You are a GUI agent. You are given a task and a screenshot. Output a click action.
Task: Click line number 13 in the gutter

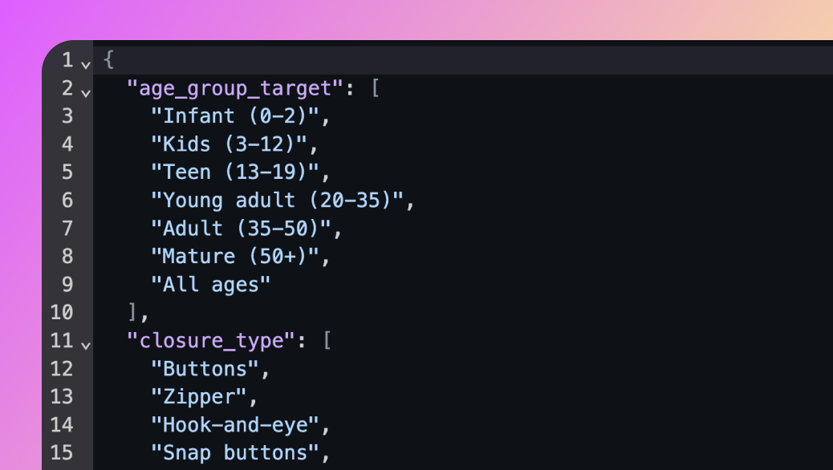pos(61,397)
